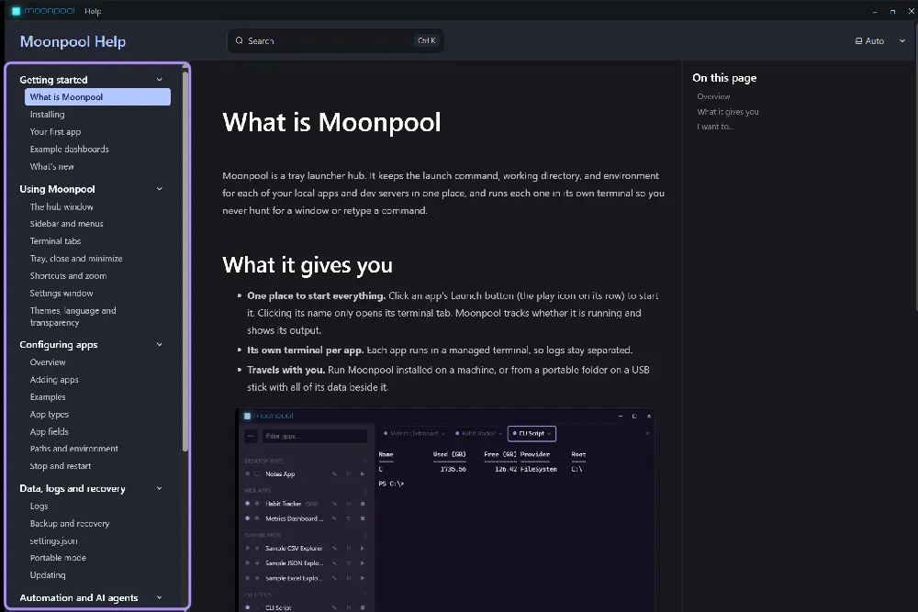Jump to 'I want to...' anchor link
918x612 pixels.
click(x=715, y=127)
